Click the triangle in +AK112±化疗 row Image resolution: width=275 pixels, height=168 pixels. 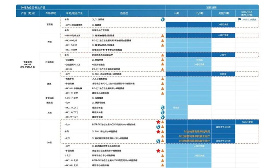[163, 93]
